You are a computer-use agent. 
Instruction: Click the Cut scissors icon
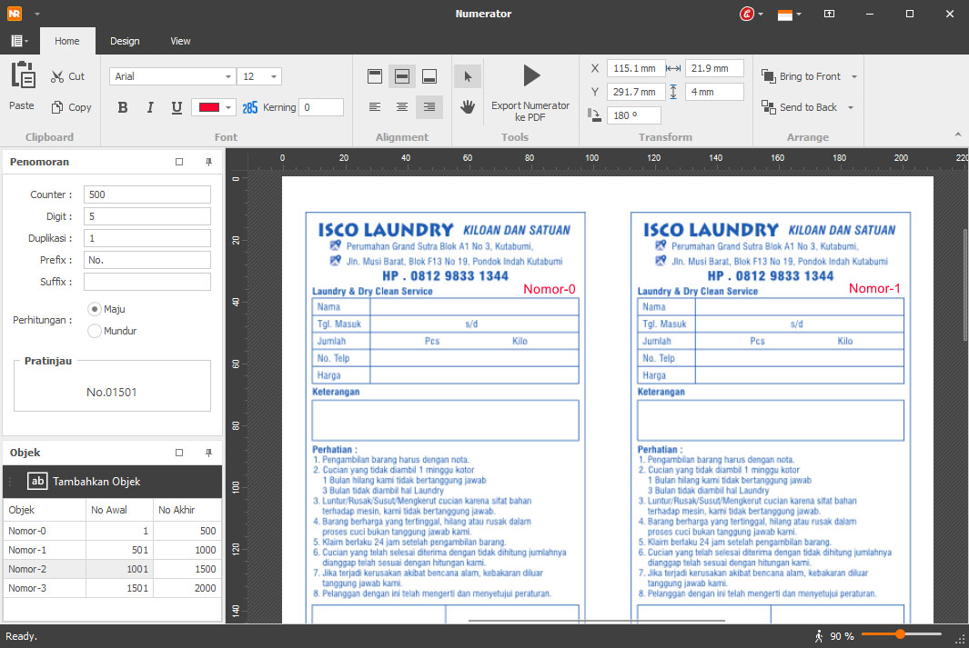point(57,77)
